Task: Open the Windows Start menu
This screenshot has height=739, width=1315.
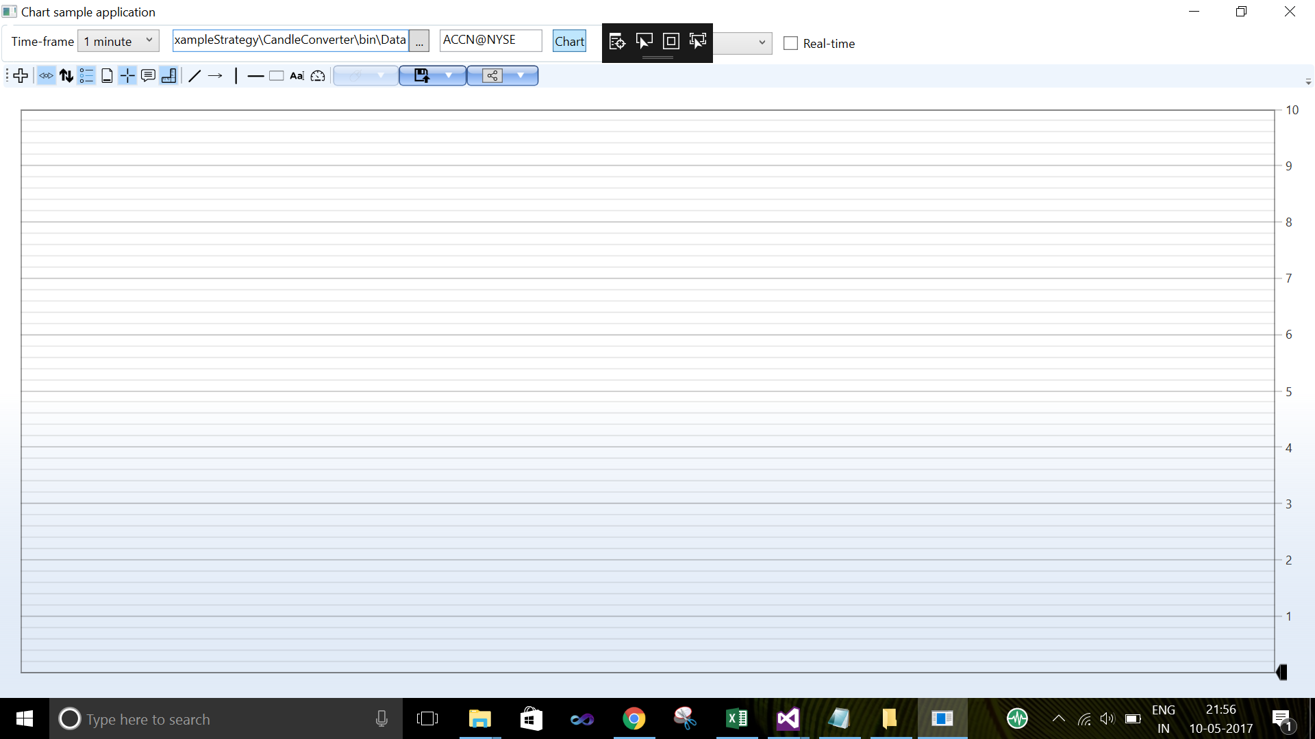Action: pyautogui.click(x=25, y=718)
